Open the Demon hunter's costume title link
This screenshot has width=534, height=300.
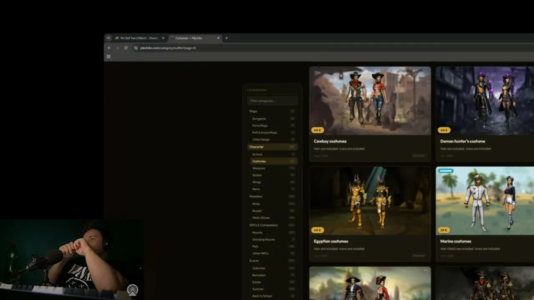coord(463,141)
